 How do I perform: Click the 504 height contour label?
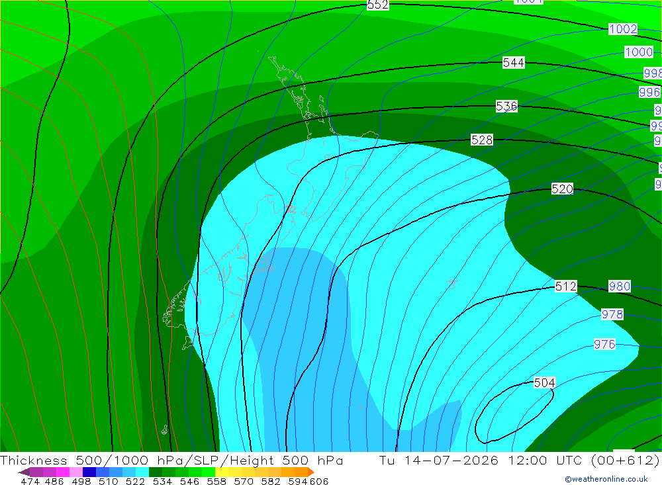pyautogui.click(x=545, y=382)
